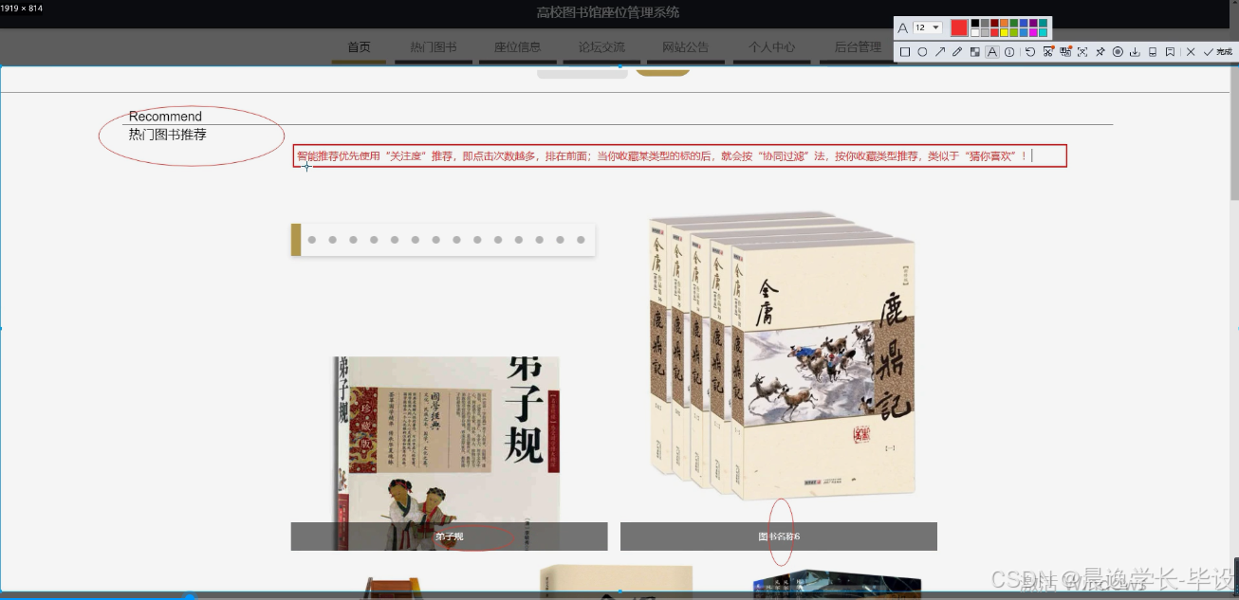
Task: Click the 高校图书馆座位管理系统 site title
Action: (x=607, y=12)
